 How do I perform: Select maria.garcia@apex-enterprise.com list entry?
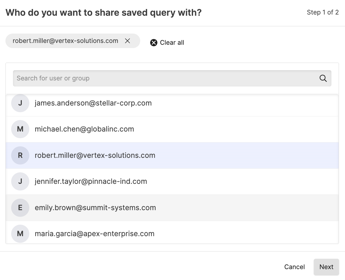coord(95,234)
